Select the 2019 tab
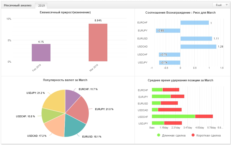This screenshot has width=231, height=145. [41, 6]
